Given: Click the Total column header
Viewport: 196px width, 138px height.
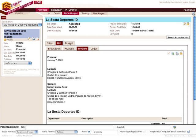Looking at the screenshot, I should (164, 118).
